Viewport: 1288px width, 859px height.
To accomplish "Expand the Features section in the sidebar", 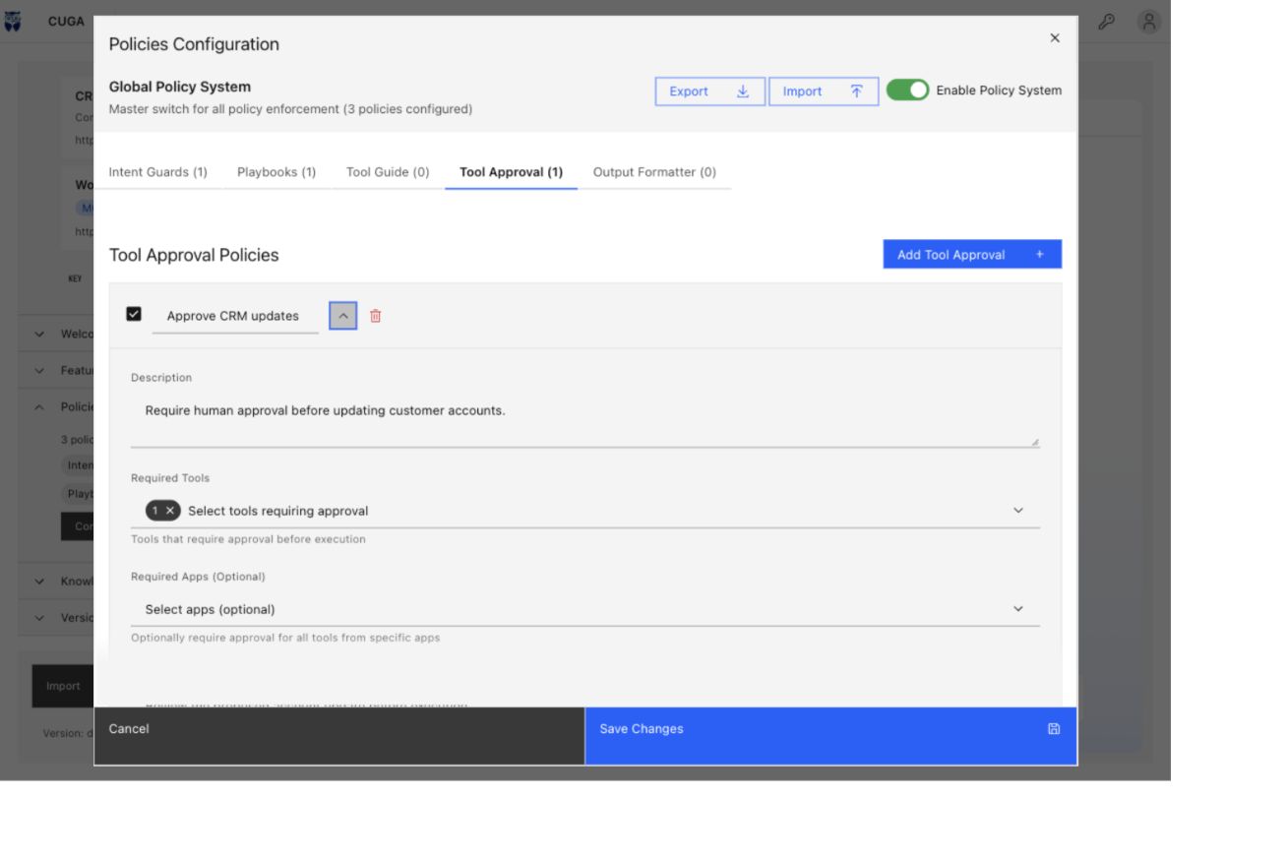I will [x=56, y=371].
